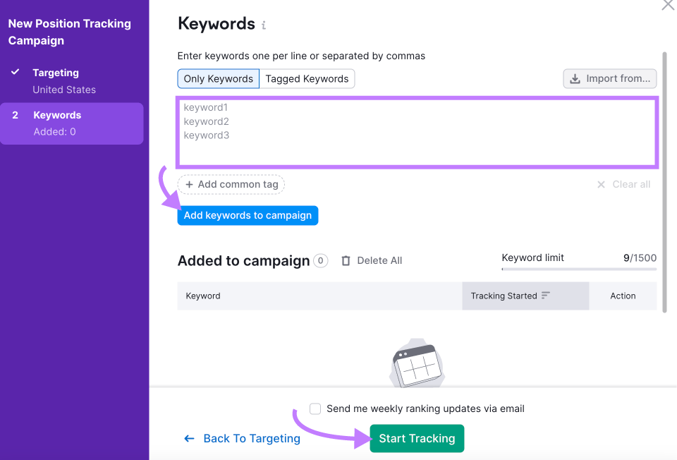Viewport: 677px width, 460px height.
Task: Click the checkmark next to Targeting step
Action: 16,72
